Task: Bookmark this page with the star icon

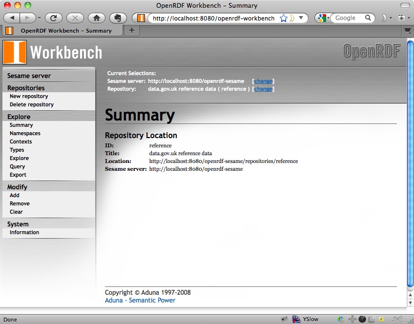Action: (284, 18)
